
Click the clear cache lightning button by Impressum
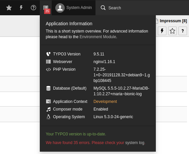162,31
